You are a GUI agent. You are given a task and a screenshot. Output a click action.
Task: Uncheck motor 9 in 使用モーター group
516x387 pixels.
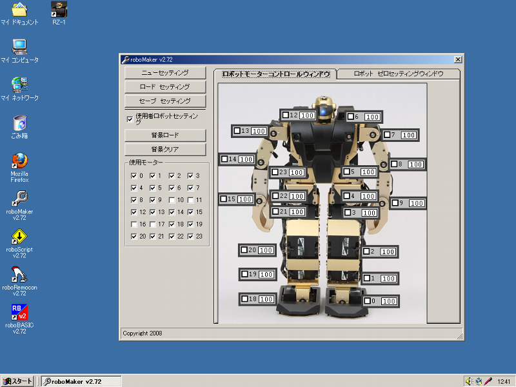click(153, 200)
